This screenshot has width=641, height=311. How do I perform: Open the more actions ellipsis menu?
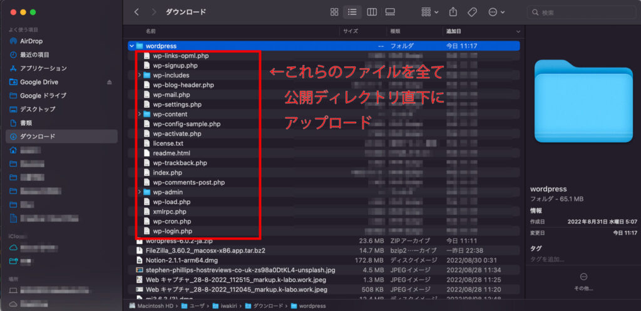(496, 13)
